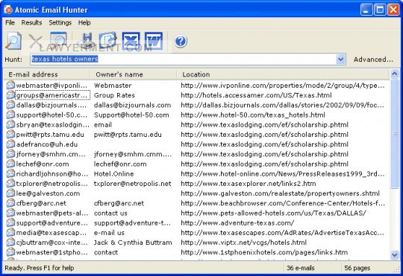
Task: Click owner name 'Jack & Cynthia Buttram'
Action: pyautogui.click(x=133, y=243)
